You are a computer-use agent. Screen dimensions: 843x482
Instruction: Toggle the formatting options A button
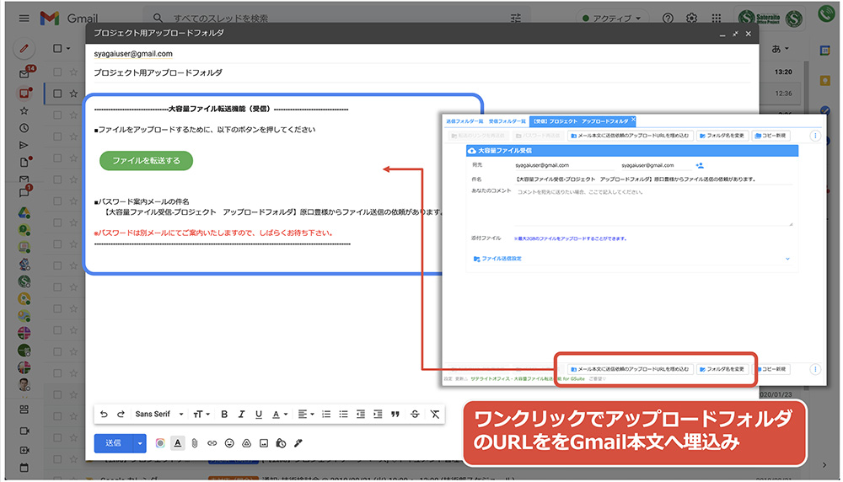177,443
